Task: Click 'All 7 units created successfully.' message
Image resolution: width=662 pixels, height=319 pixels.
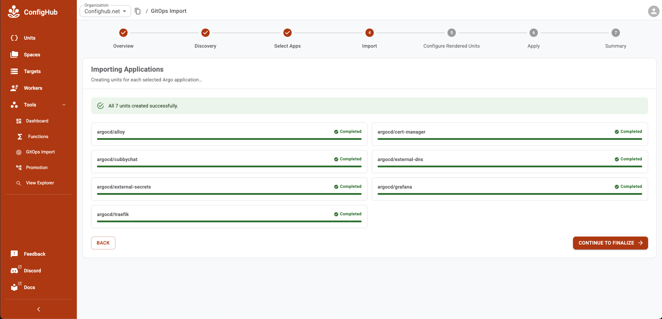Action: pos(143,106)
